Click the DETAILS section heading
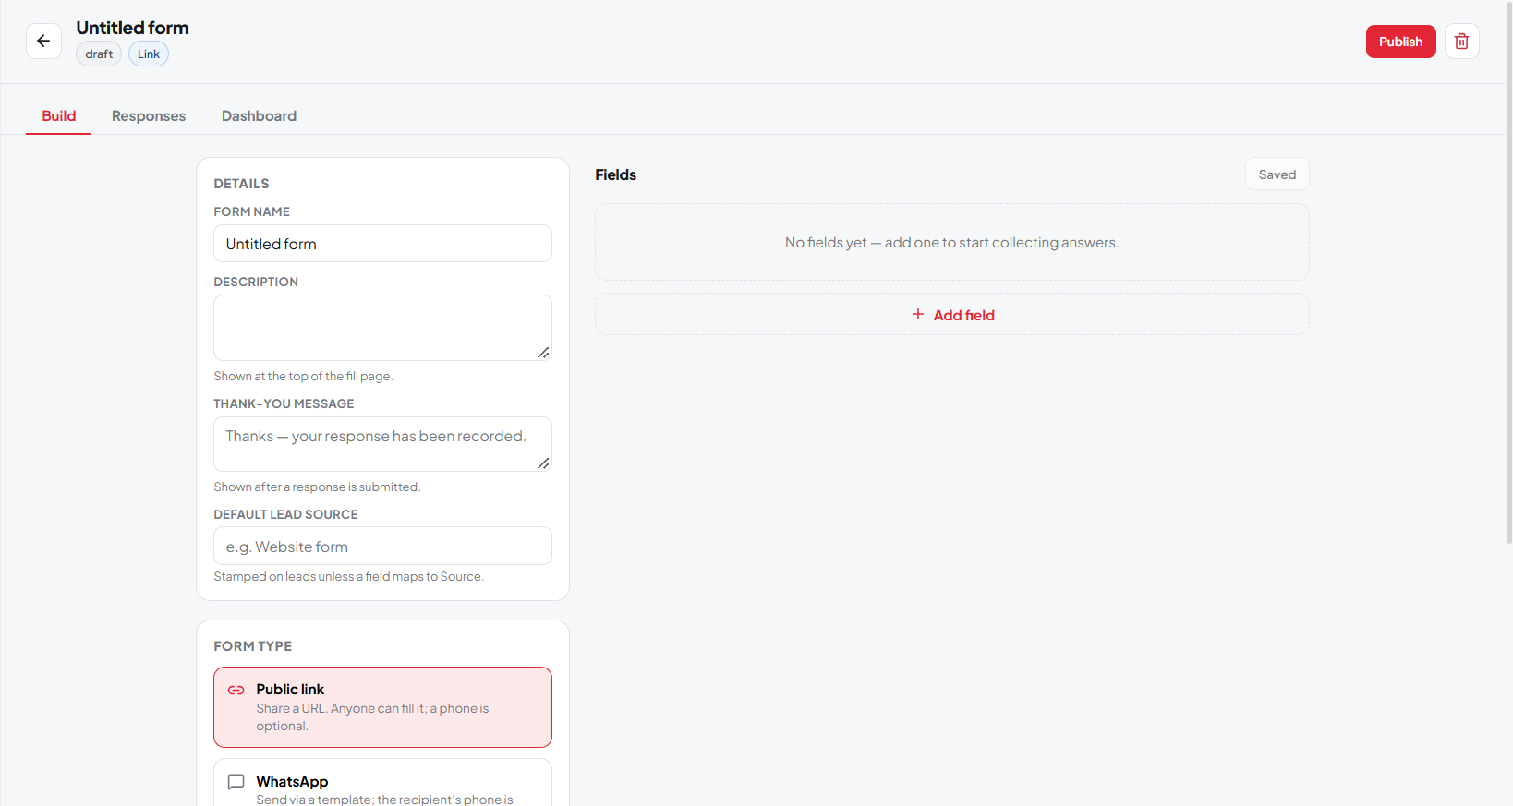The width and height of the screenshot is (1513, 806). [x=241, y=184]
